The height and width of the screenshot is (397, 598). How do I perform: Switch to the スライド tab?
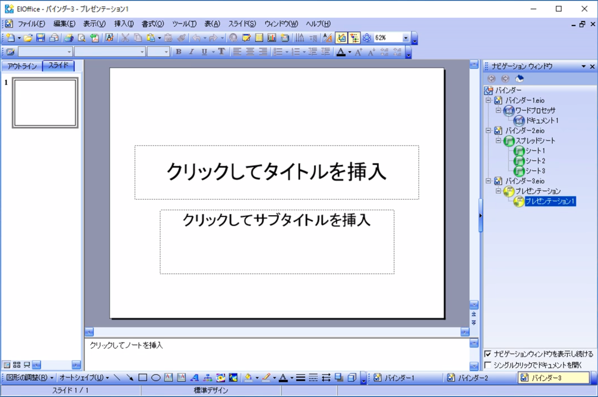coord(58,65)
